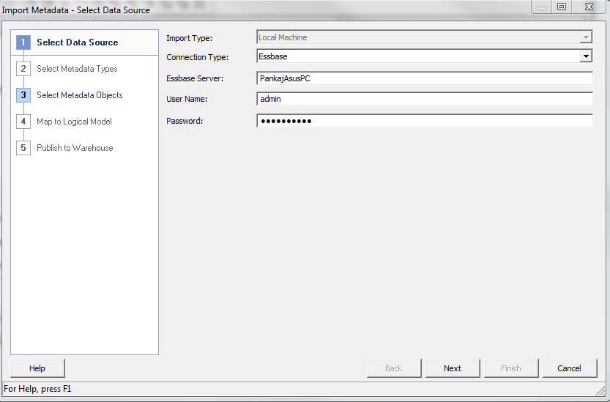This screenshot has width=610, height=402.
Task: Open the disabled Import Type dropdown arrow
Action: click(x=586, y=37)
